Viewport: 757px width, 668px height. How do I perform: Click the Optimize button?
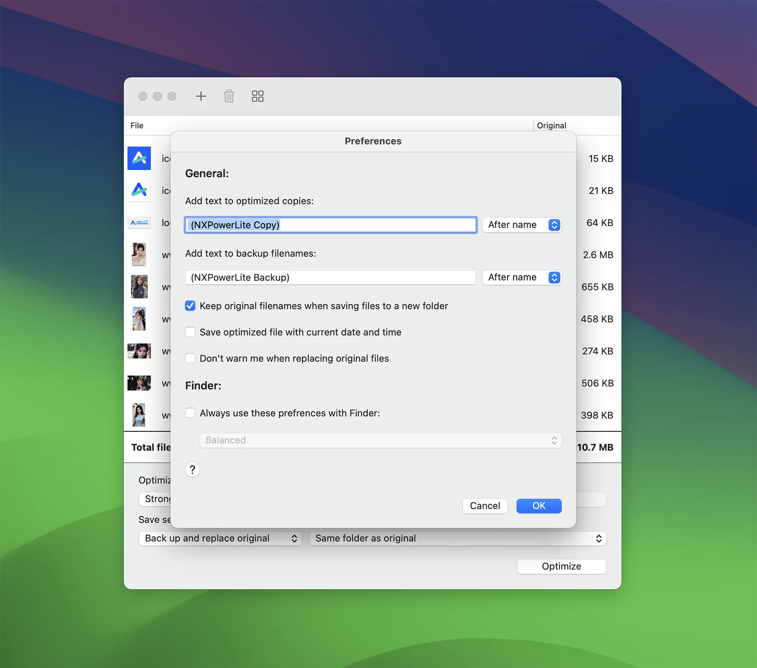[562, 566]
